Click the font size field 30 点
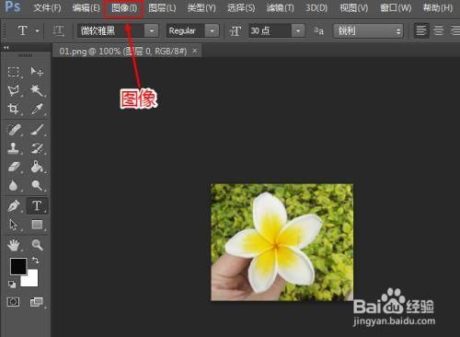Screen dimensions: 460x337 click(270, 31)
